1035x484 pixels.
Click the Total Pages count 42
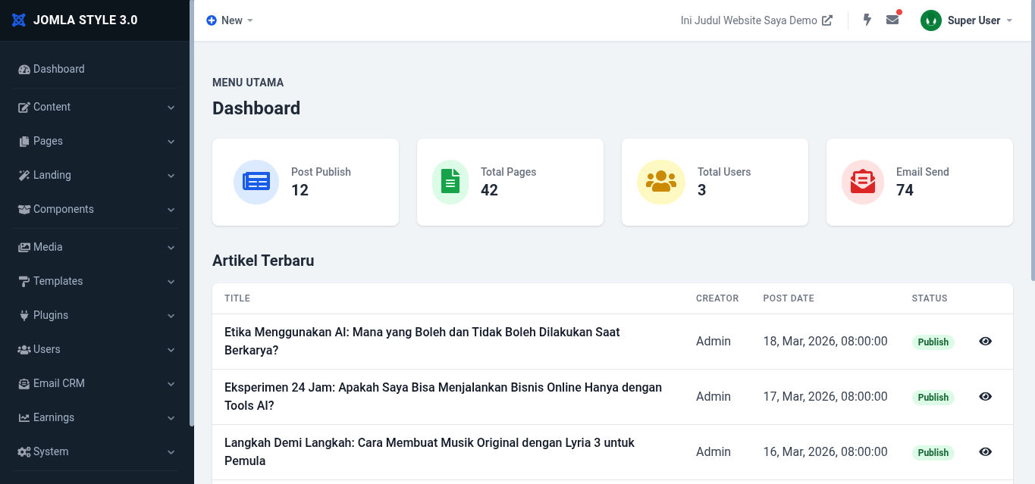[490, 190]
